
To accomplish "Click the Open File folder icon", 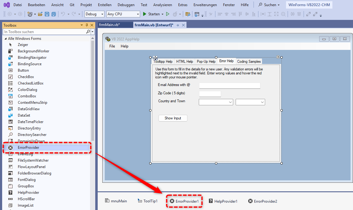I will [x=40, y=14].
